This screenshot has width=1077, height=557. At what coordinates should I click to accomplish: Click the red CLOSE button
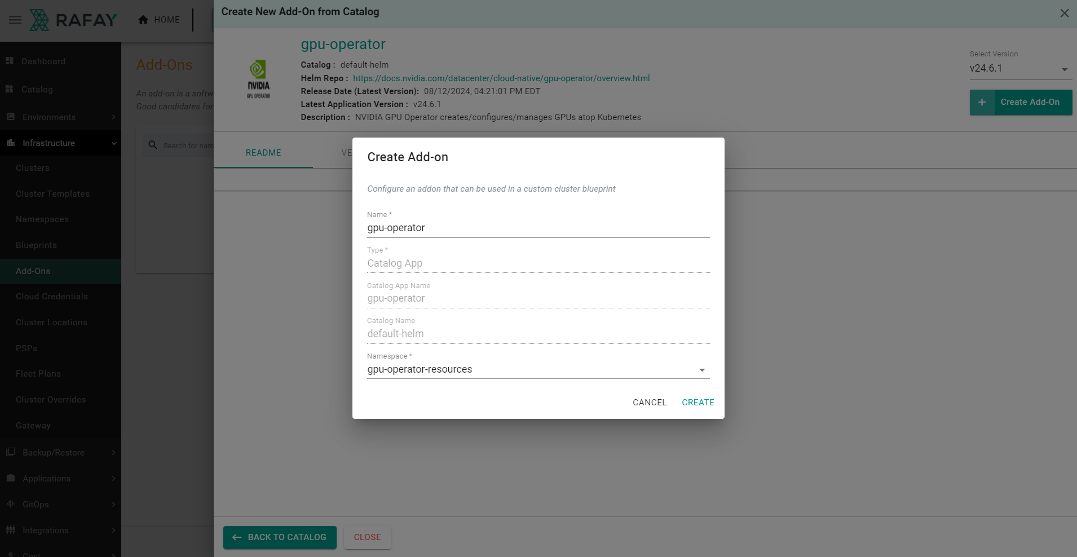click(368, 537)
